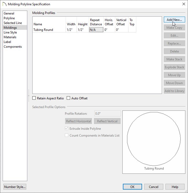Image resolution: width=188 pixels, height=193 pixels.
Task: Confirm with the OK button
Action: 133,187
